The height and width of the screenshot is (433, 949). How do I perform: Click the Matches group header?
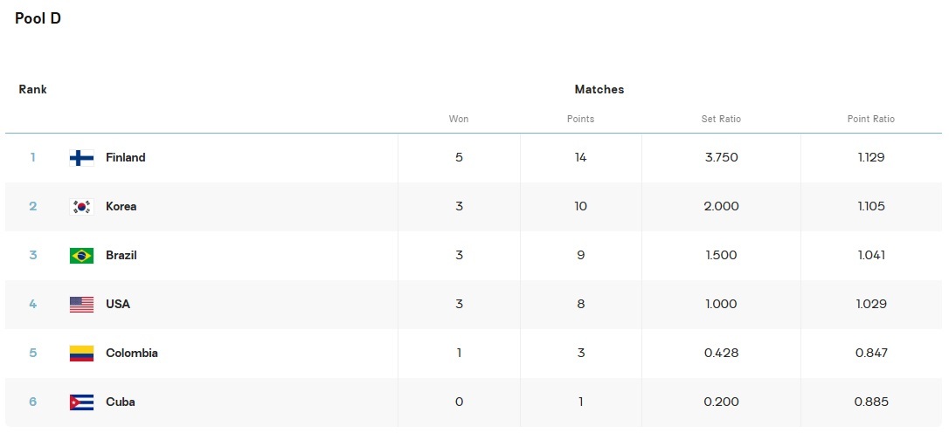599,90
